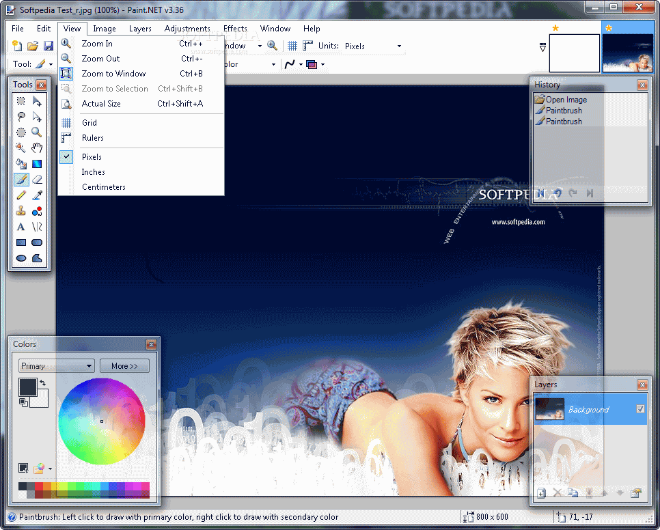The height and width of the screenshot is (530, 660).
Task: Click the primary color swatch
Action: pyautogui.click(x=28, y=387)
